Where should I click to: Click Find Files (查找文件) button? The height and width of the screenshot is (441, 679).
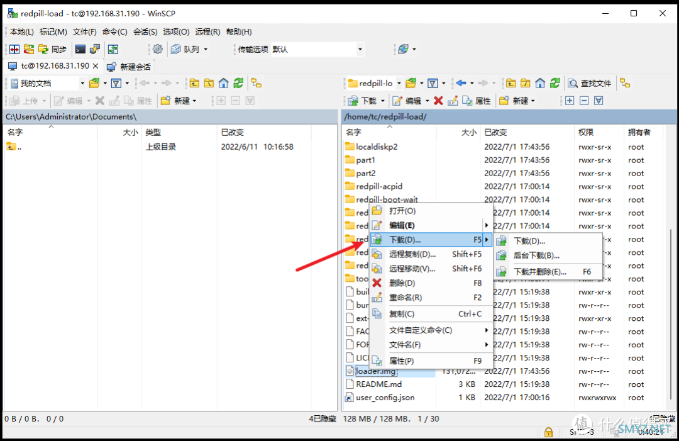[x=589, y=83]
